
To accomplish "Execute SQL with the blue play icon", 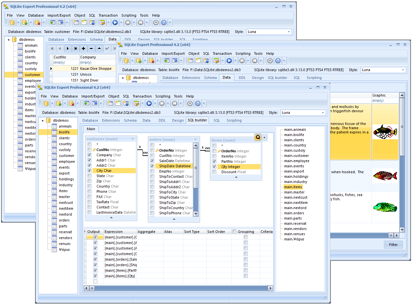I will coord(149,103).
